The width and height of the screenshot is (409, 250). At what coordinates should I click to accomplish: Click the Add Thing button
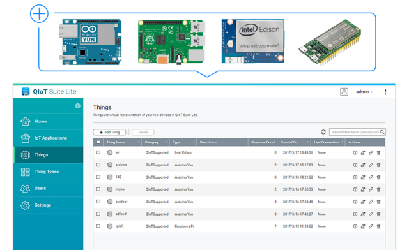109,132
